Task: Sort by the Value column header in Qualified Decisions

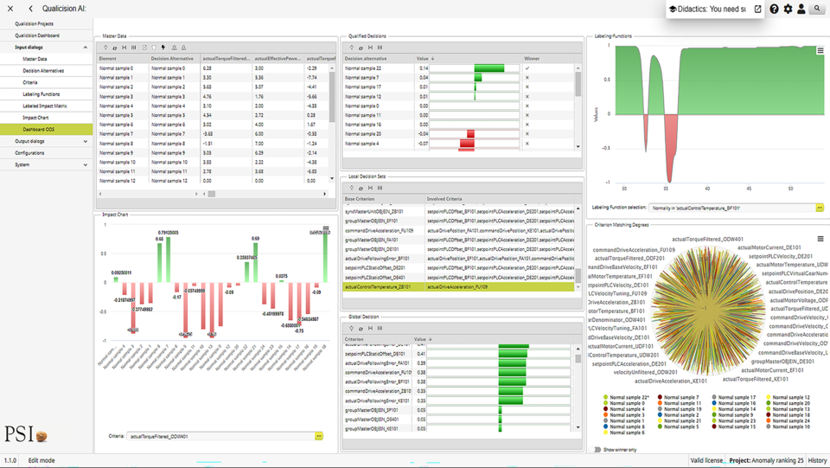Action: click(x=425, y=59)
